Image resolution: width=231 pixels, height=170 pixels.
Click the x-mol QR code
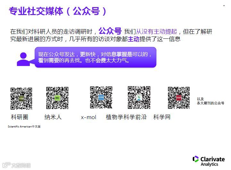pos(101,97)
